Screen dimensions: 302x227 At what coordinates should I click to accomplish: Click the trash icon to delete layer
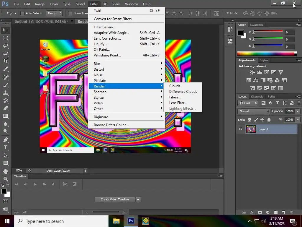(x=291, y=212)
